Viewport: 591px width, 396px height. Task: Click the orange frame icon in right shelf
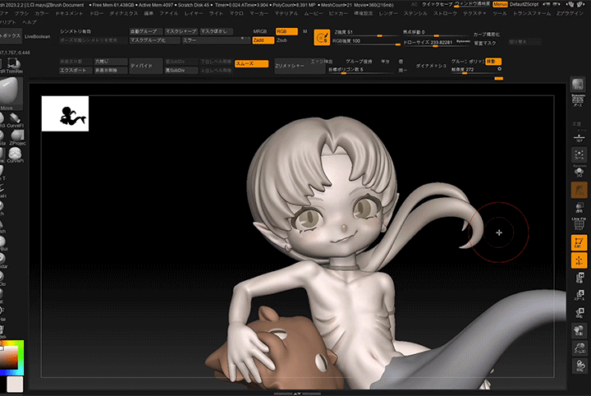coord(580,242)
